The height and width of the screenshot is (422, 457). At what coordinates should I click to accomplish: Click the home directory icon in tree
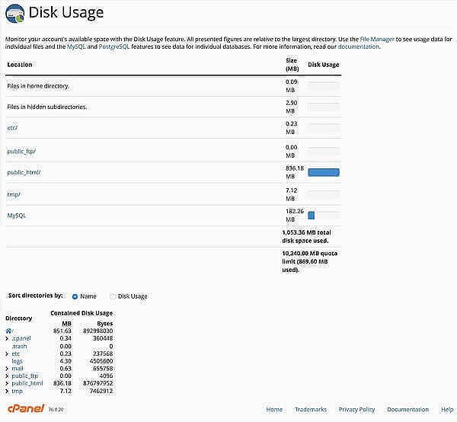pyautogui.click(x=8, y=331)
